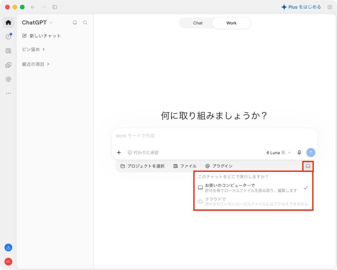The image size is (337, 270).
Task: Switch to the Chat tab
Action: (x=198, y=23)
